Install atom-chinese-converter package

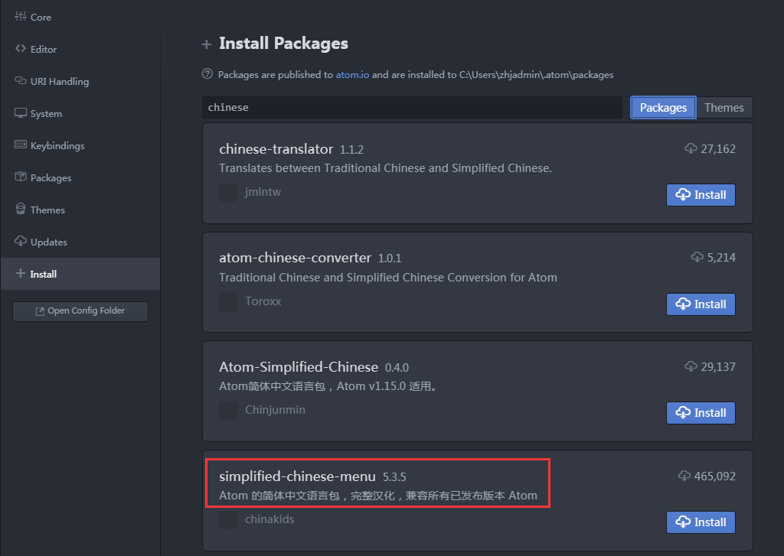[701, 304]
